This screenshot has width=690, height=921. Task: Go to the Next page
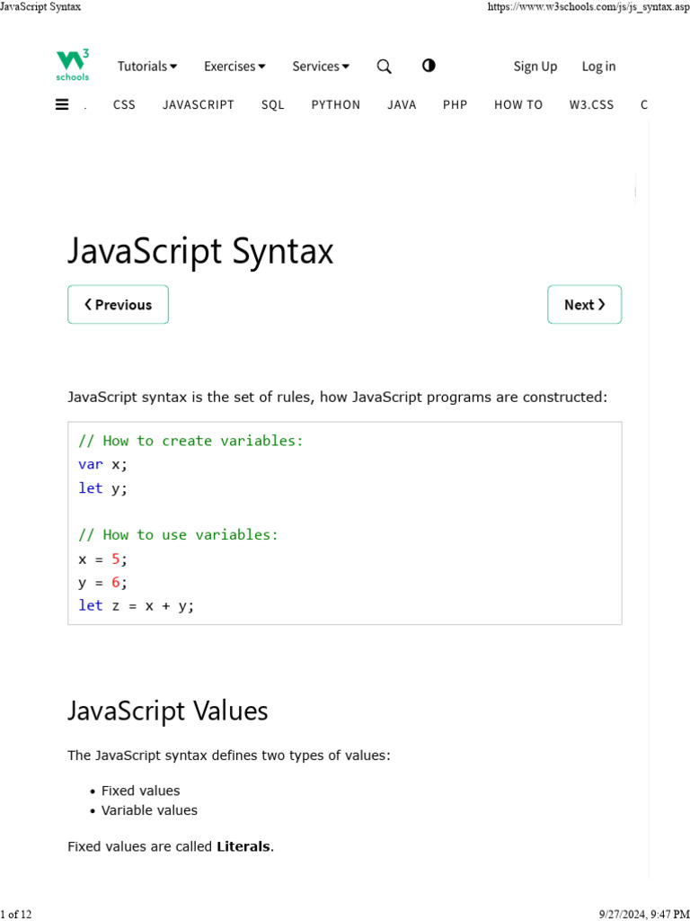point(584,304)
